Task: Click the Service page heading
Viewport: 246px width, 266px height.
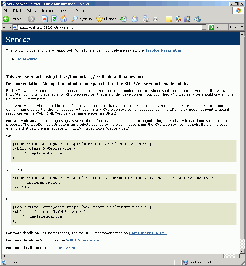Action: tap(18, 40)
